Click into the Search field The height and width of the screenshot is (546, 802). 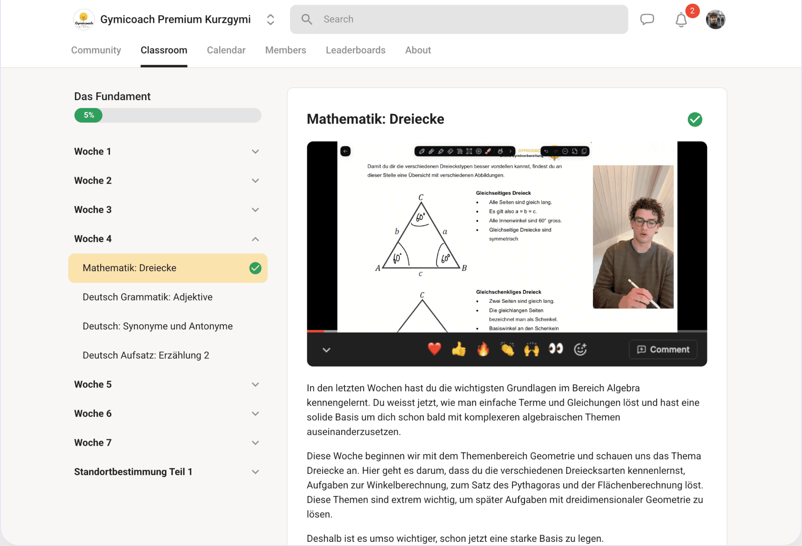[x=459, y=19]
